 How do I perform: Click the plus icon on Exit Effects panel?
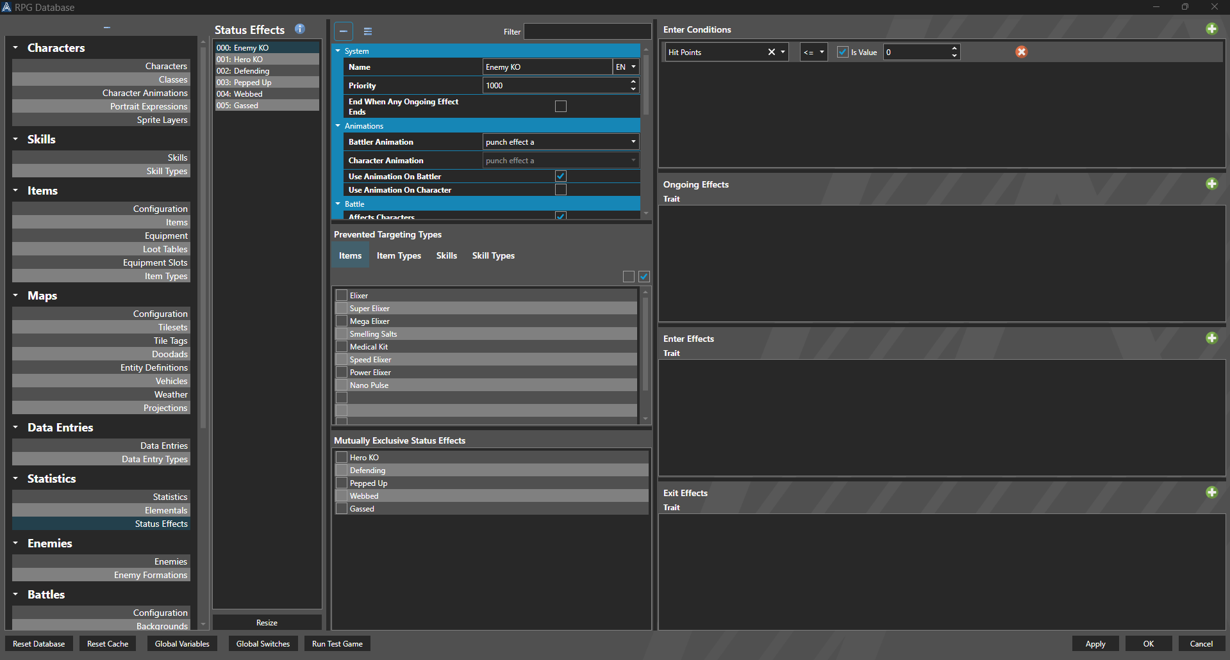tap(1211, 492)
